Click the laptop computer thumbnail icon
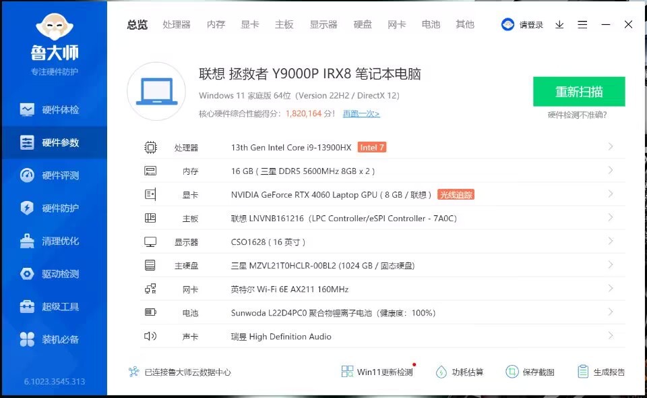 click(x=156, y=91)
